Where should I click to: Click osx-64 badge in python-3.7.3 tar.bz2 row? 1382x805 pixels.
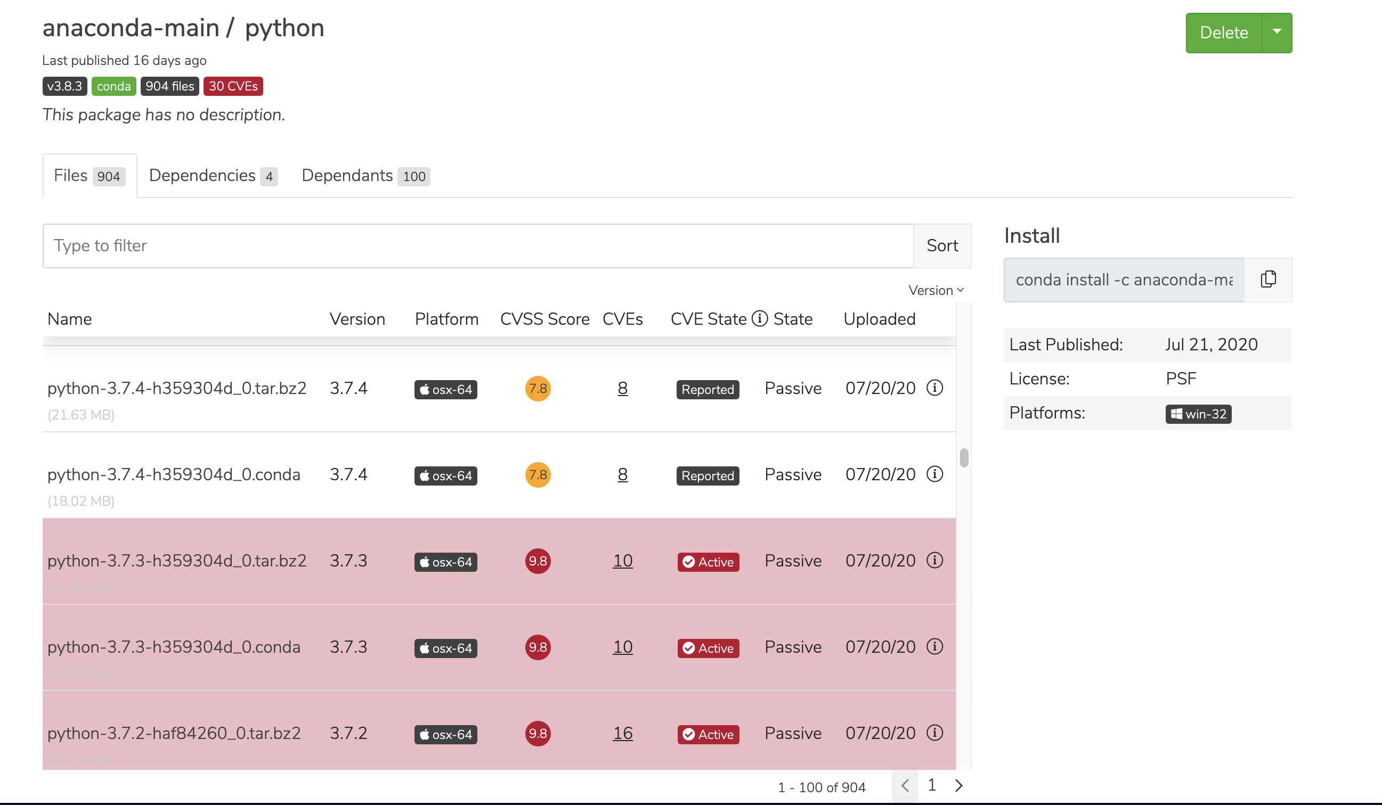pos(446,562)
